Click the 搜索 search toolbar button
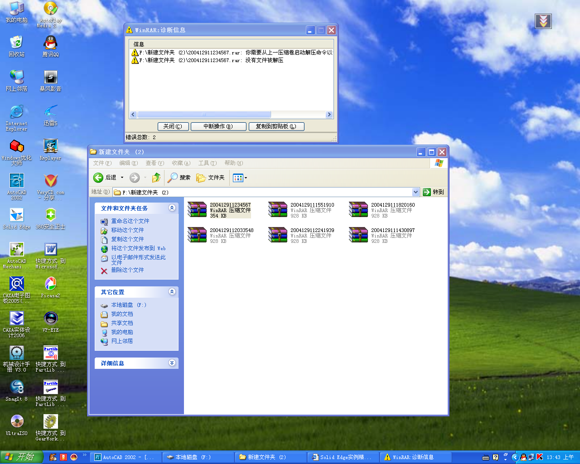 pyautogui.click(x=179, y=178)
